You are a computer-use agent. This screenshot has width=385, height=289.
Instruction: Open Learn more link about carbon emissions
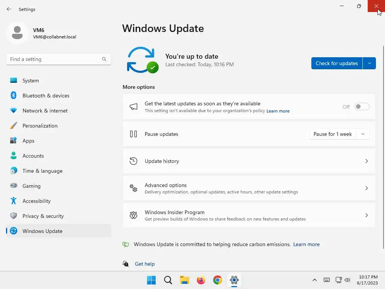coord(306,244)
